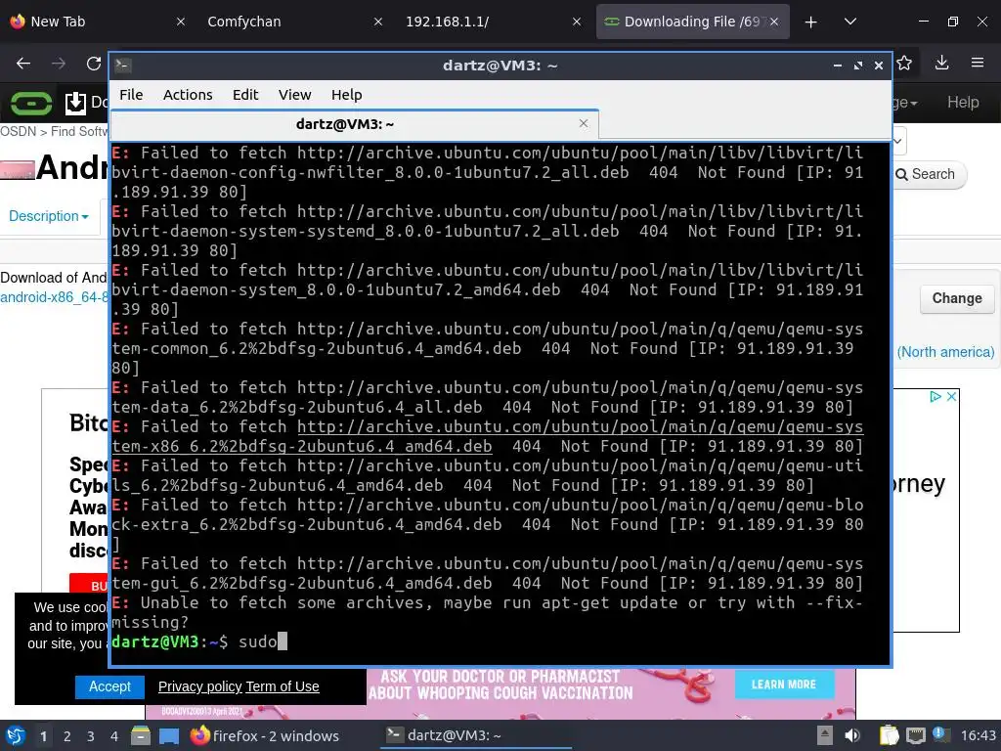
Task: Expand the Description dropdown tab
Action: pos(49,216)
